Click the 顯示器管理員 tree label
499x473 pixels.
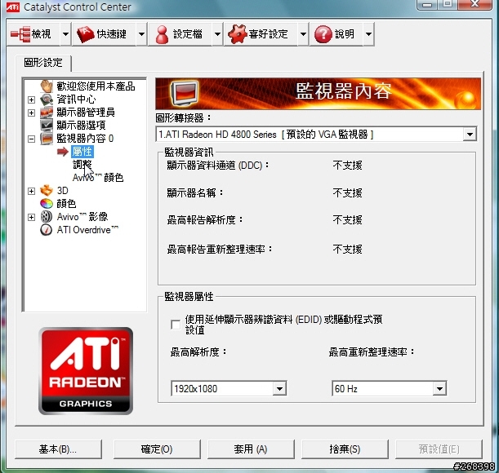tap(86, 113)
